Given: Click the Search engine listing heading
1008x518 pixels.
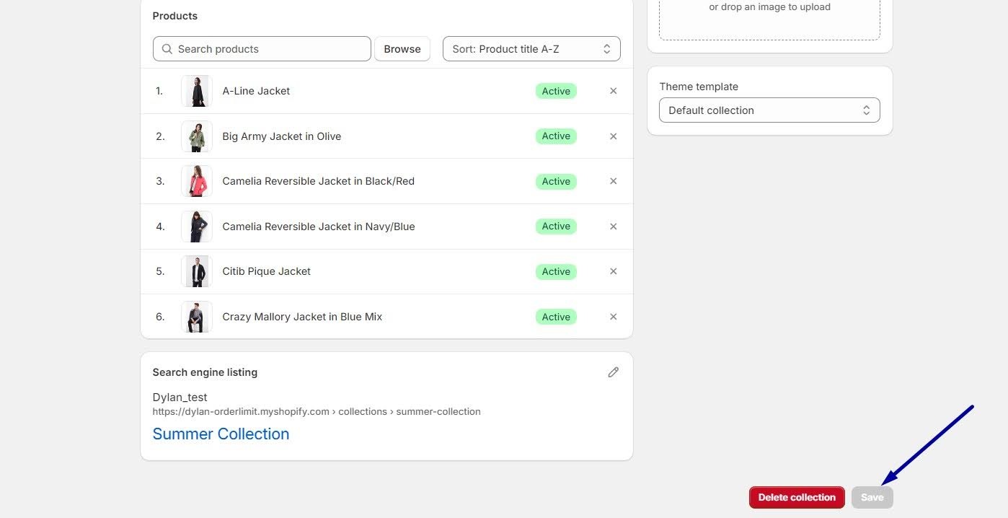Looking at the screenshot, I should tap(205, 372).
